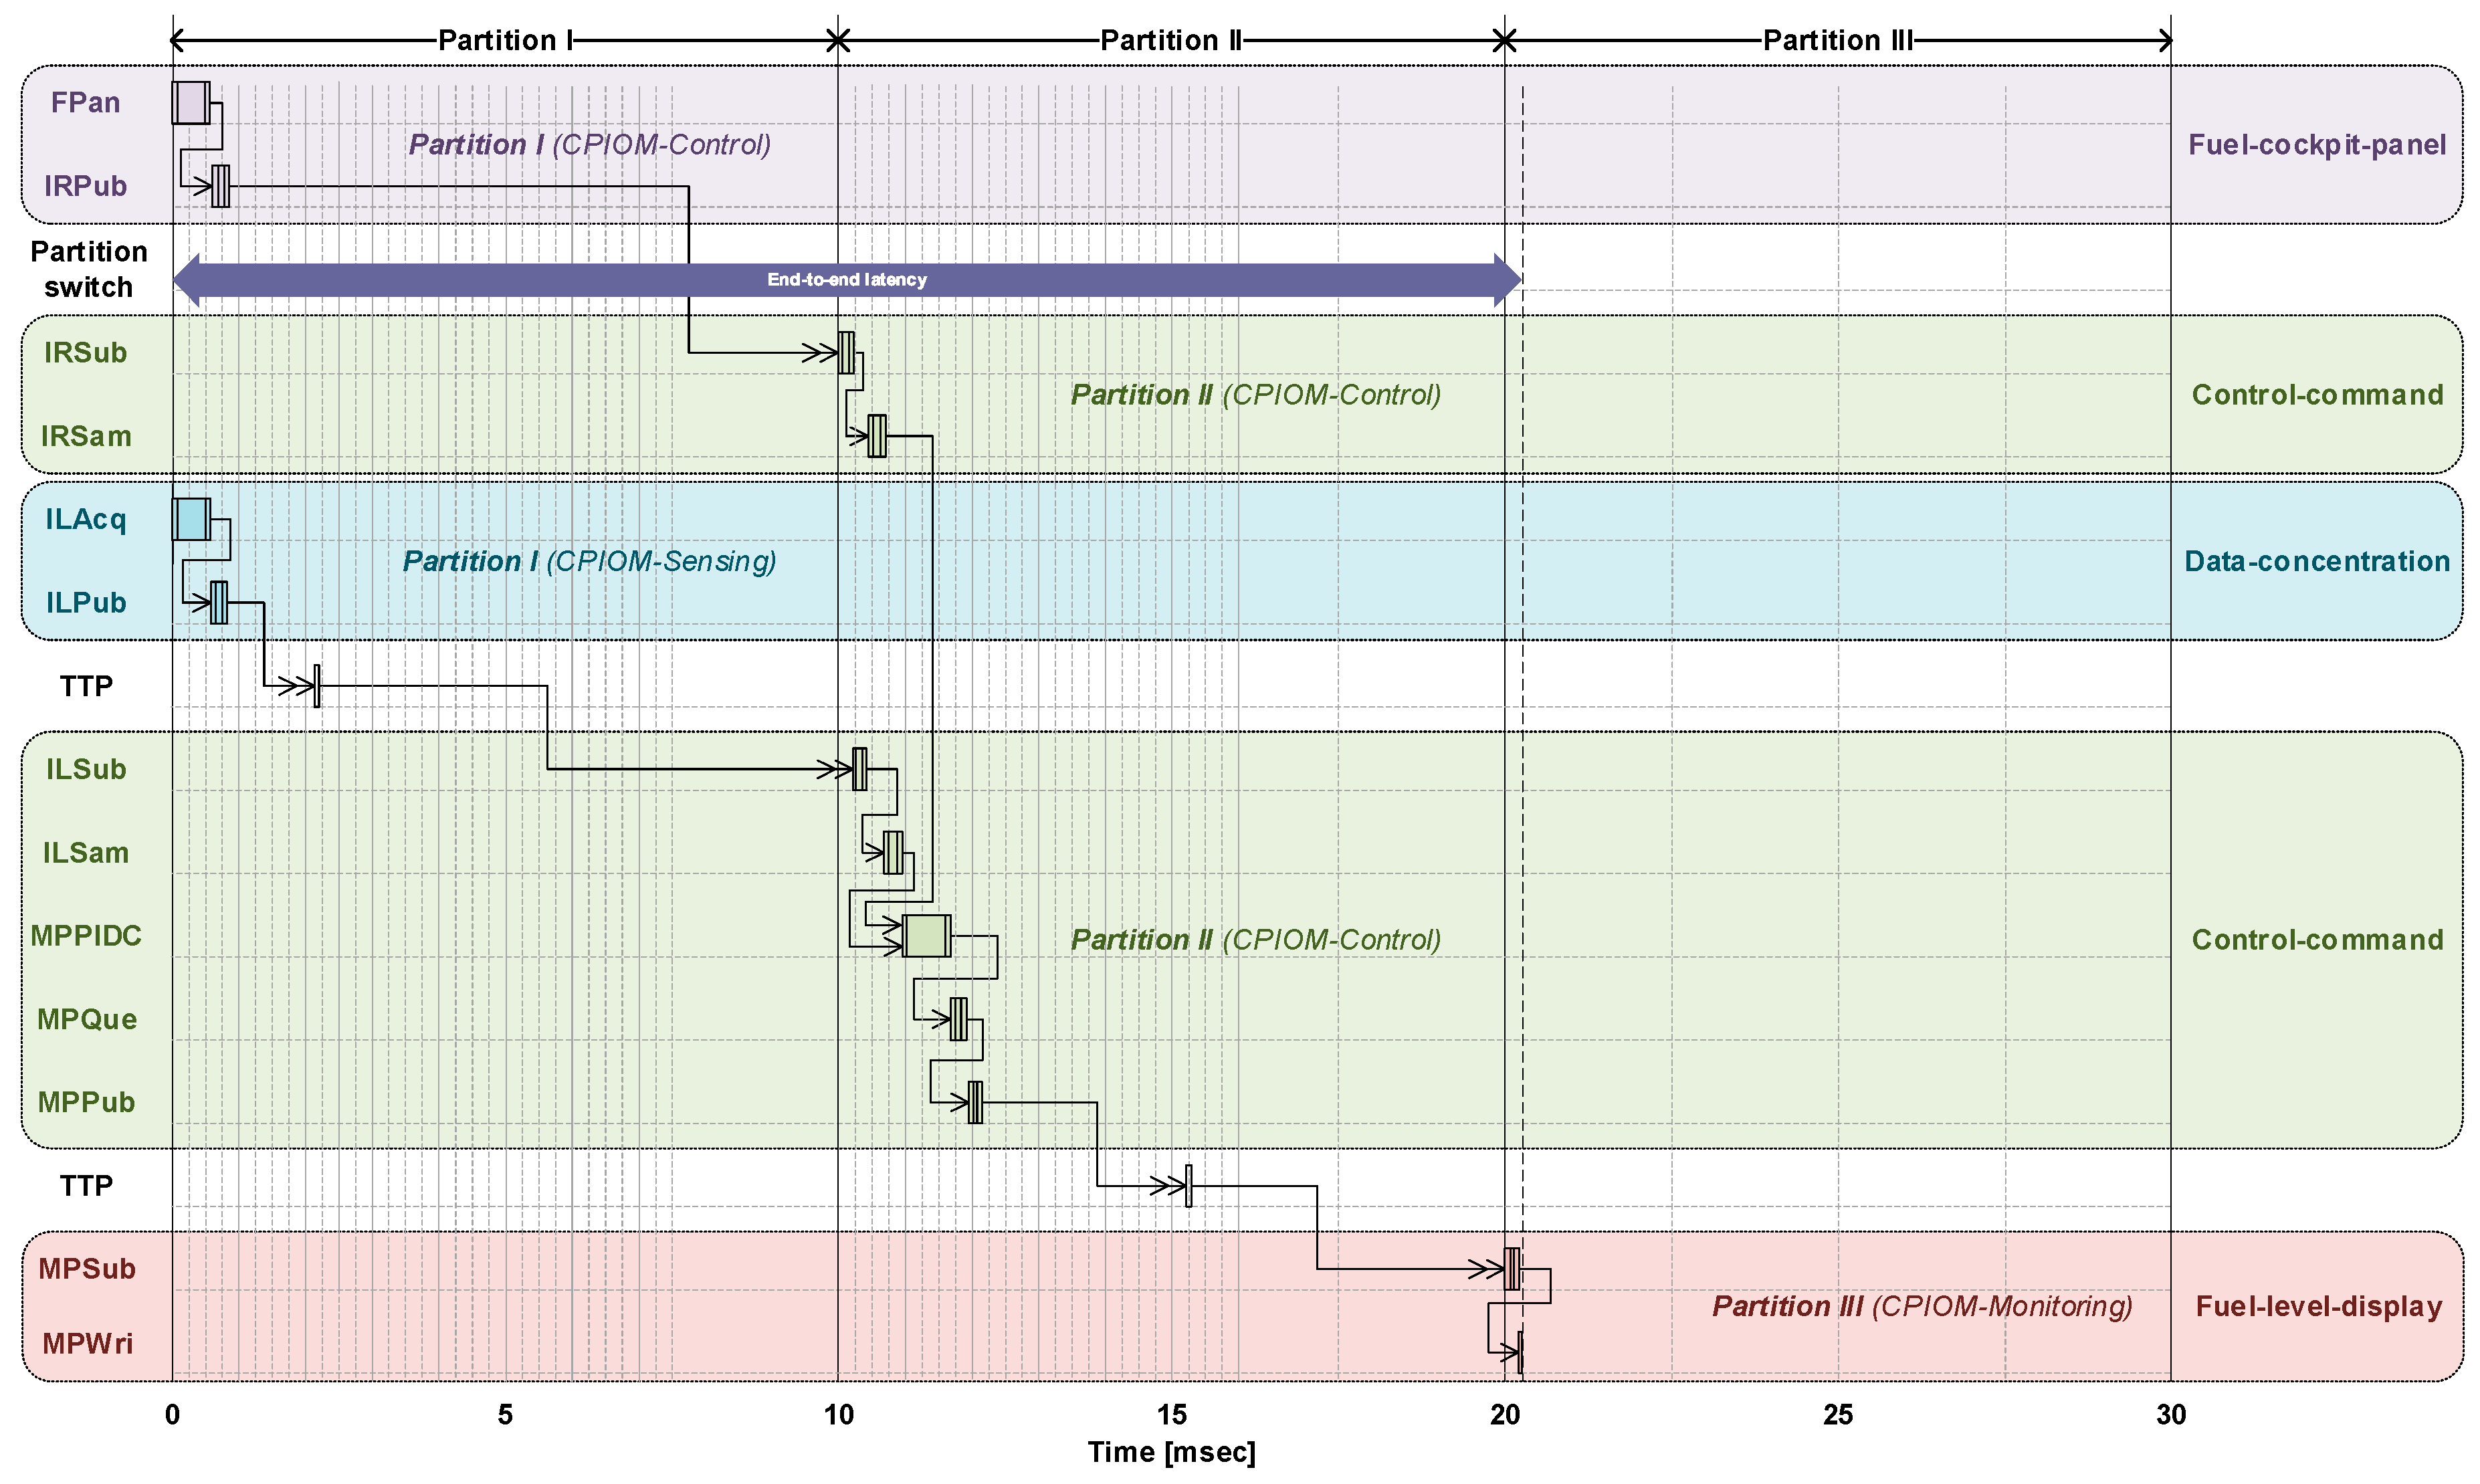
Task: Click the ILAcq blue task block
Action: 190,519
